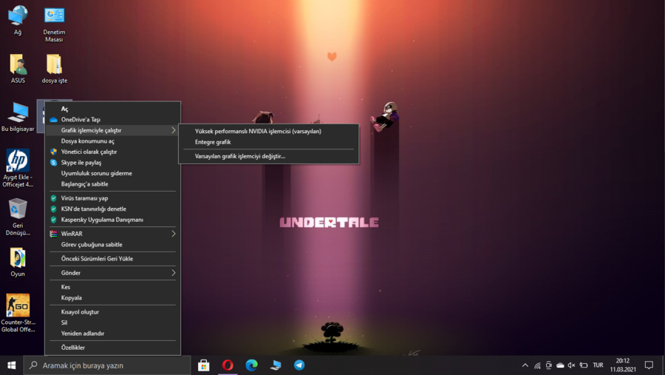Open the HP Aygıt Ekle Officejet icon
665x375 pixels.
tap(18, 161)
